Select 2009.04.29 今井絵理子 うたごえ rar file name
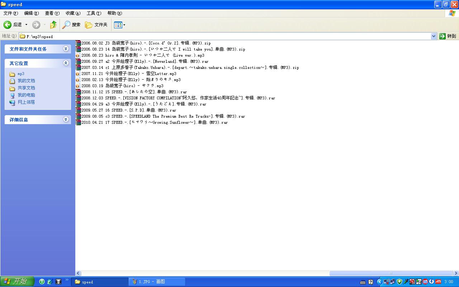The image size is (459, 287). (x=144, y=104)
